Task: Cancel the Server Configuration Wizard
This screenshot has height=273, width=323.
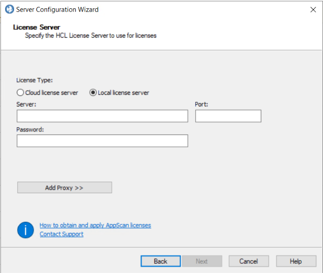Action: point(249,261)
